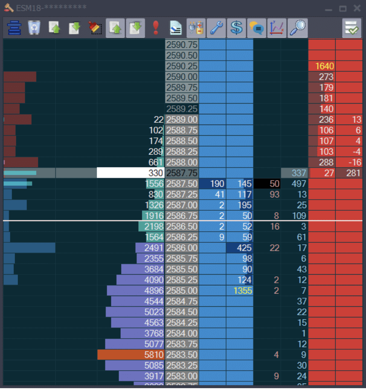Click the plug connection icon

coord(196,28)
